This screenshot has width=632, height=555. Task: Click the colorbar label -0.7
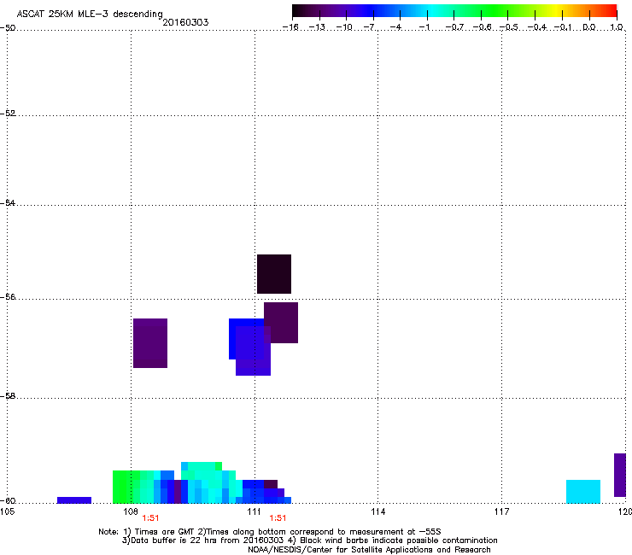point(454,27)
